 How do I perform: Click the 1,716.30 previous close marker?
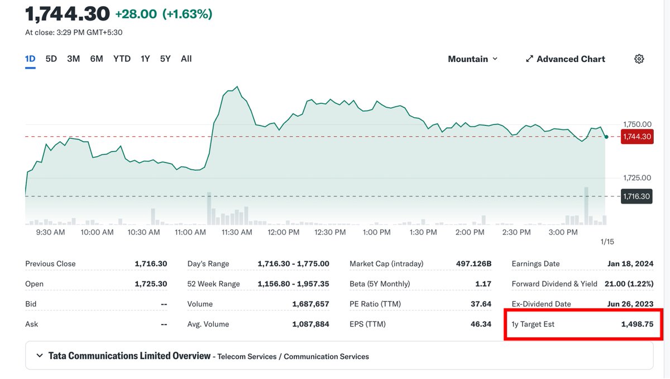coord(637,196)
